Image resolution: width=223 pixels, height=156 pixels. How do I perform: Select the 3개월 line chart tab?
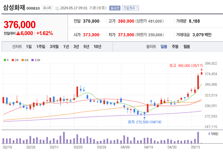click(54, 47)
